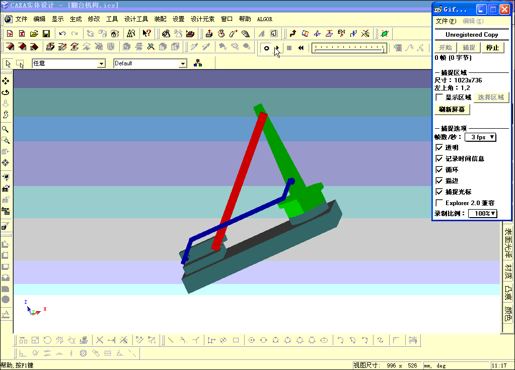Screen dimensions: 515x370
Task: Open the 装配 menu
Action: pyautogui.click(x=160, y=19)
